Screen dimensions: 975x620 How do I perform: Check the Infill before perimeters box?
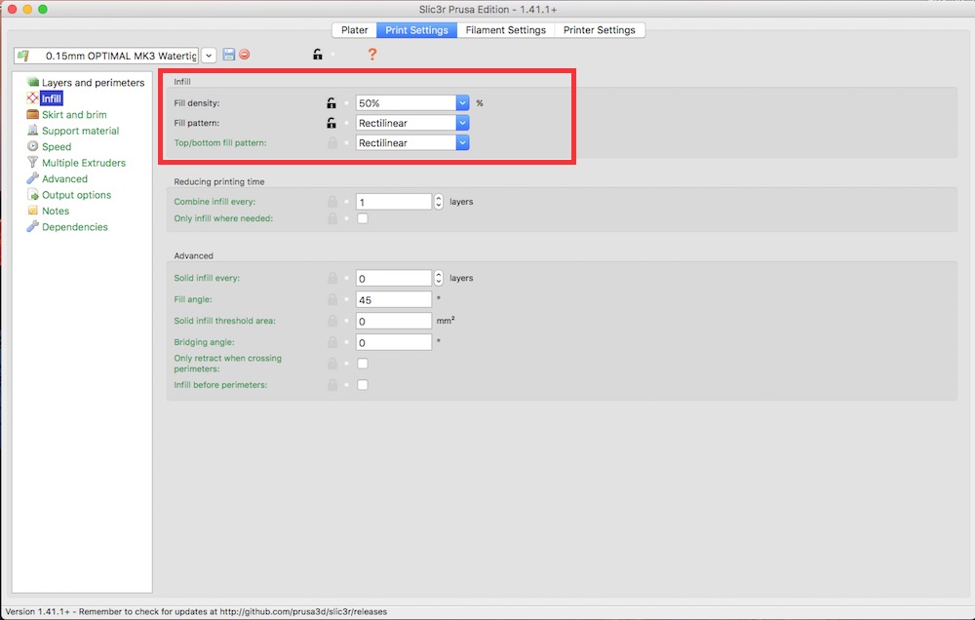(x=363, y=385)
